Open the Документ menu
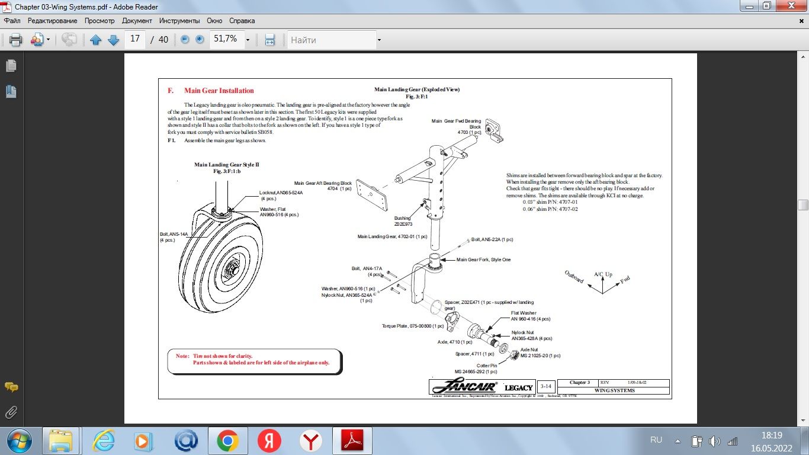The height and width of the screenshot is (455, 809). [x=137, y=20]
